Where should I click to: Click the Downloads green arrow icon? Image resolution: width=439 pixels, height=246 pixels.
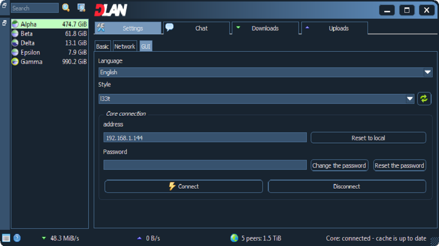pyautogui.click(x=238, y=28)
